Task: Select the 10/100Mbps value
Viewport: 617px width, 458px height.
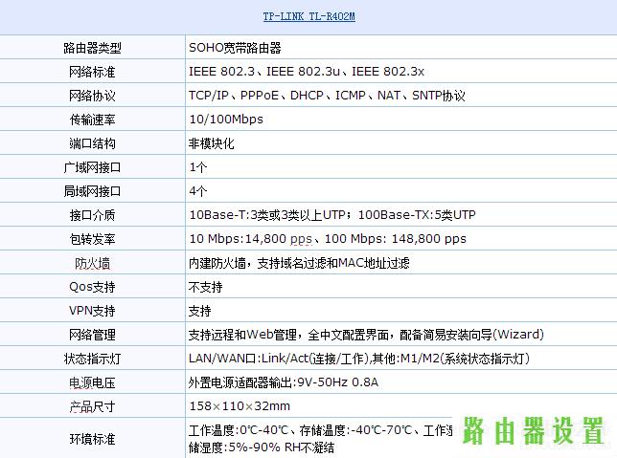Action: (226, 120)
